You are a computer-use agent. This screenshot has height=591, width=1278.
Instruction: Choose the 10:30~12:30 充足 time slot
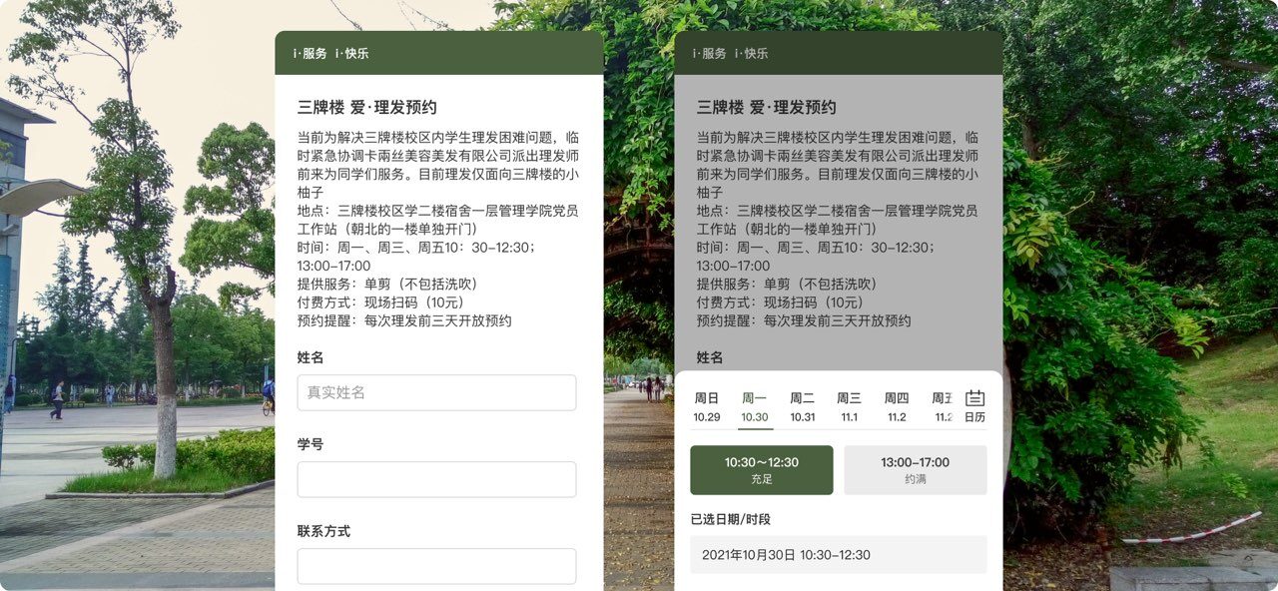pos(762,470)
